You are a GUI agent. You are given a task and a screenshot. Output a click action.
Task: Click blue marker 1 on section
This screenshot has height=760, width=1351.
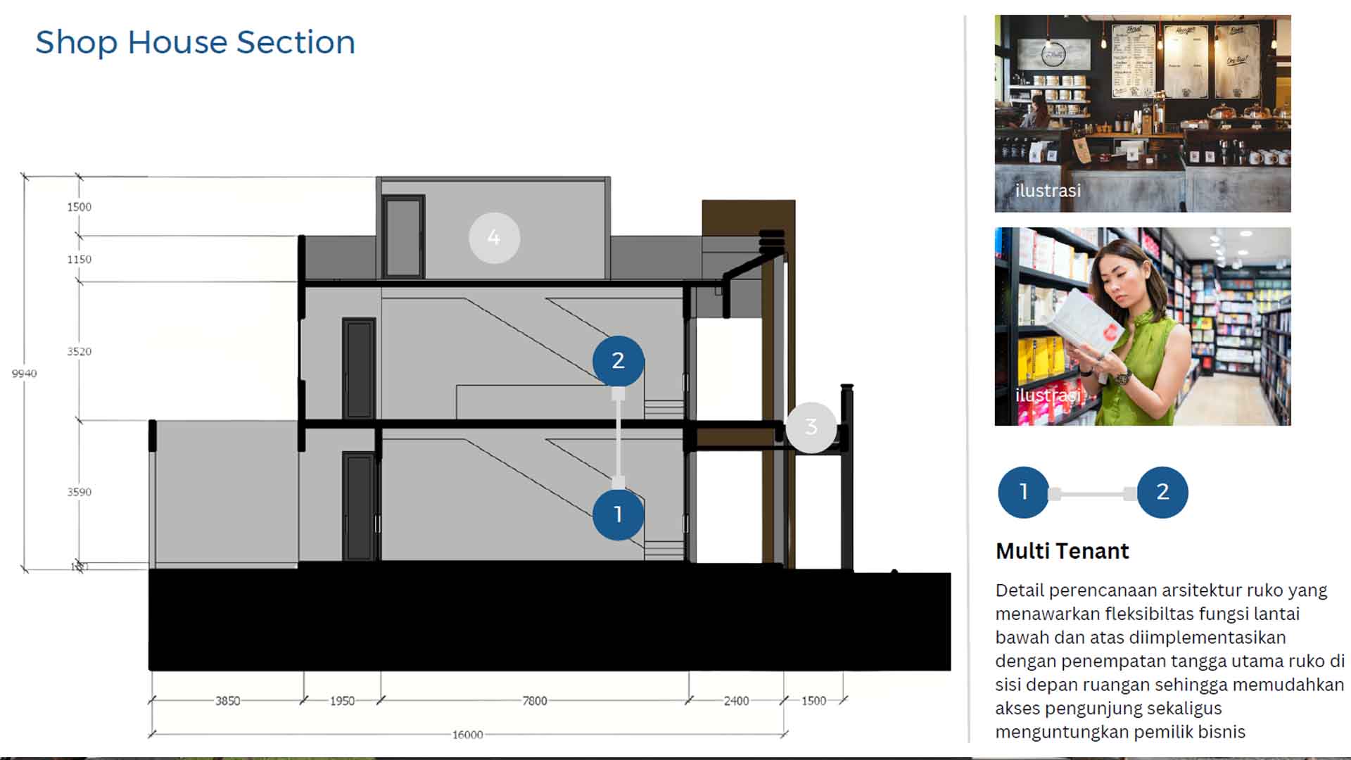[x=618, y=514]
